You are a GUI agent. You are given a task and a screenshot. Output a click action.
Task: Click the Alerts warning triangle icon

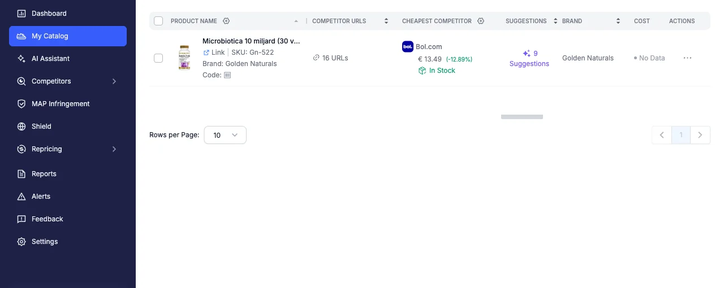pos(21,196)
